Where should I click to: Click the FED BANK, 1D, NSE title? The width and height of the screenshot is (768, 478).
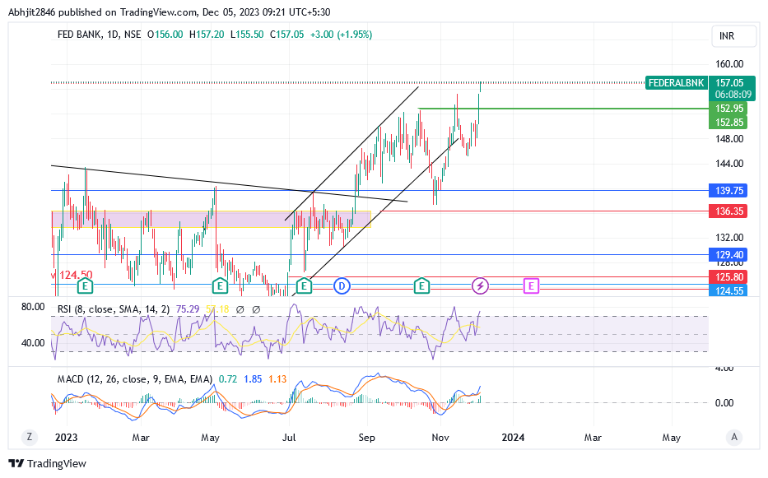coord(99,35)
